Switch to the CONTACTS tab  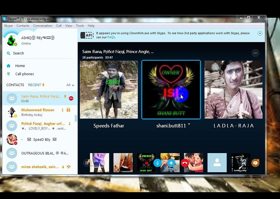[x=15, y=85]
